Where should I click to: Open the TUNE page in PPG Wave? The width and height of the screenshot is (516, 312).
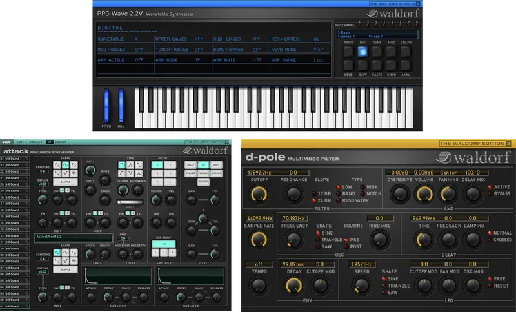[x=377, y=52]
